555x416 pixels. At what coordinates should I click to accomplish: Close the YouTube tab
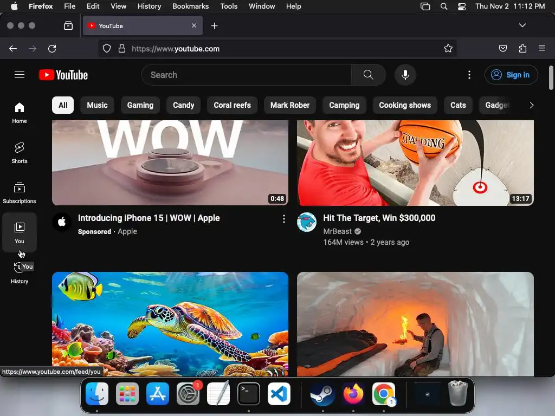pyautogui.click(x=194, y=25)
